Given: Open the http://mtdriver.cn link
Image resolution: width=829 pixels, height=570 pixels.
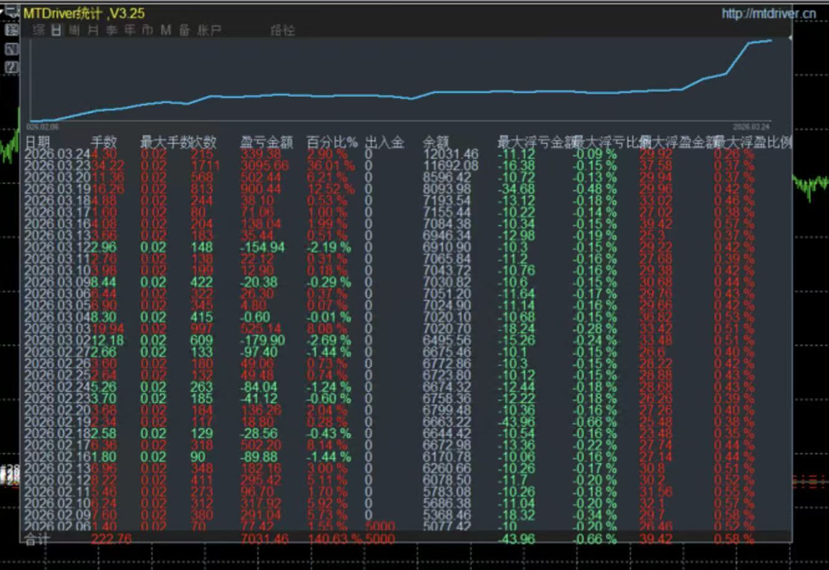Looking at the screenshot, I should [x=769, y=13].
